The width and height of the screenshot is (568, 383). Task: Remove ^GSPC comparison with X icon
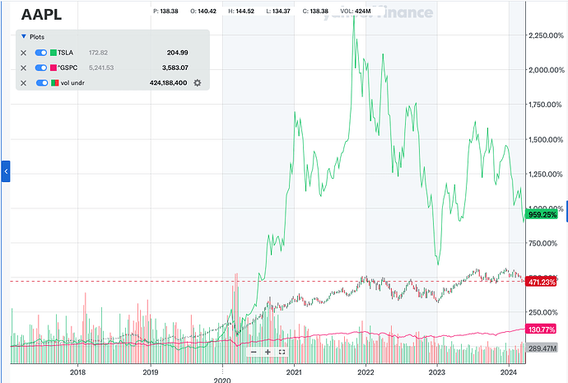point(24,68)
